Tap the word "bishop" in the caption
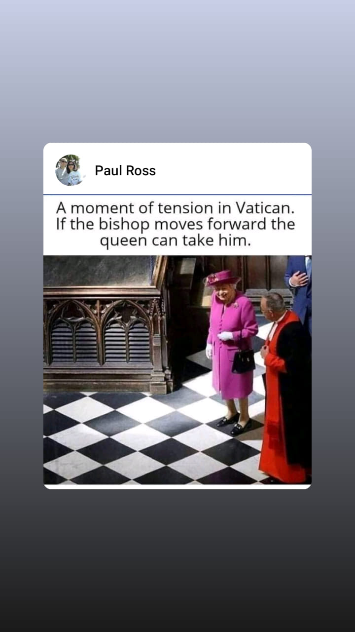The image size is (355, 632). (x=124, y=225)
